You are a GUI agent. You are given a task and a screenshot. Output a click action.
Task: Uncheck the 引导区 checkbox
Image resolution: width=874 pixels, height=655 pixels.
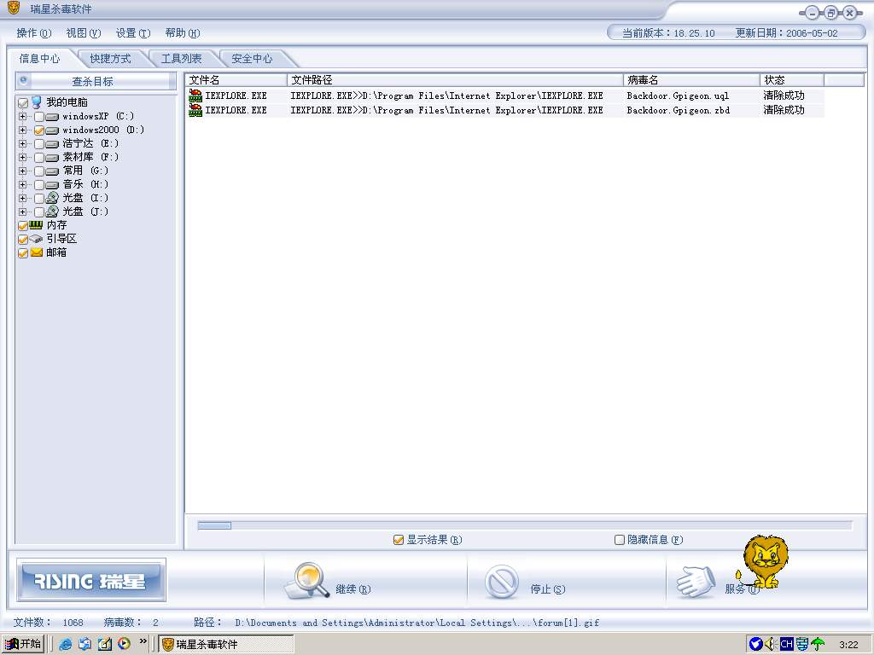[23, 240]
